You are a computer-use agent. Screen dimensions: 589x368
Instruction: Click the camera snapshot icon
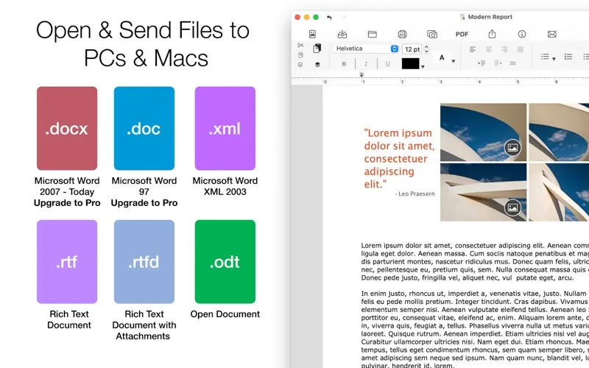coord(432,34)
